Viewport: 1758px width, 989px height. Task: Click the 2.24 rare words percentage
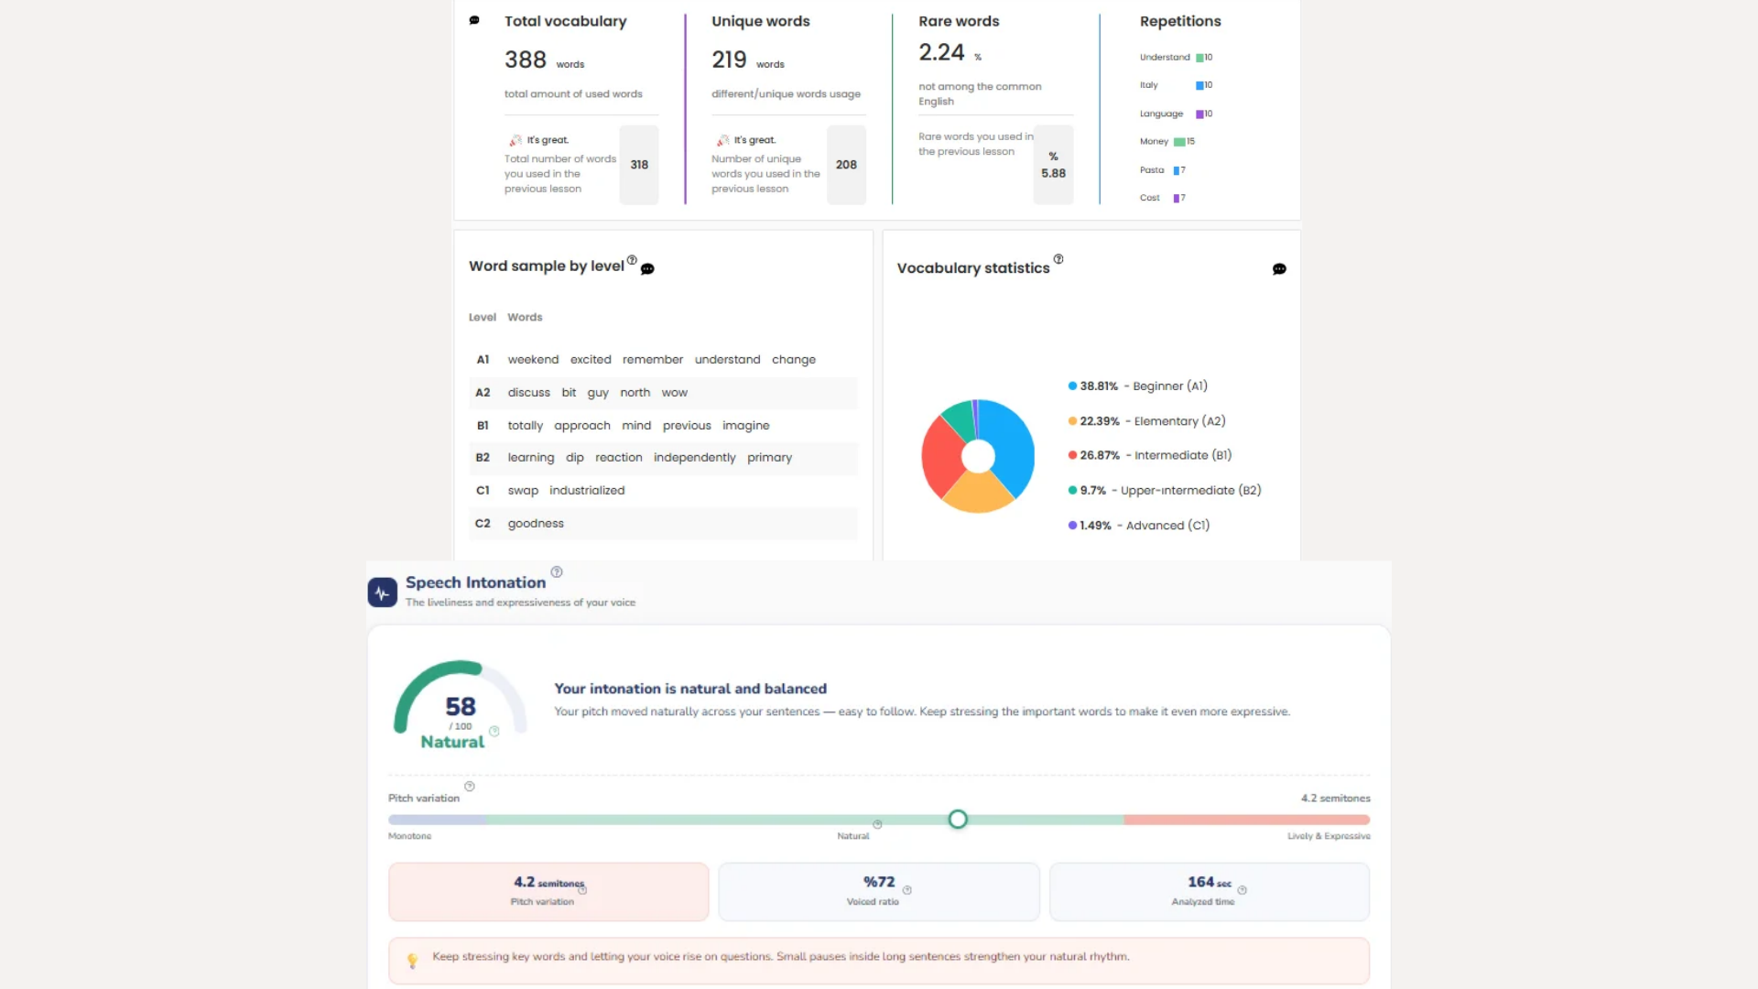(942, 52)
